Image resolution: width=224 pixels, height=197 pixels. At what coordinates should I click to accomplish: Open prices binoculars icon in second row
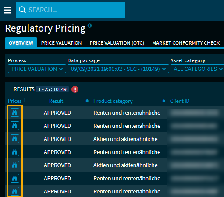coord(15,126)
